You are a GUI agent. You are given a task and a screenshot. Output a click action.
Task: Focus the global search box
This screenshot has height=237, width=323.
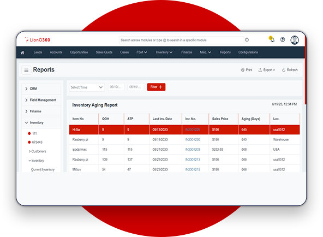pyautogui.click(x=182, y=40)
